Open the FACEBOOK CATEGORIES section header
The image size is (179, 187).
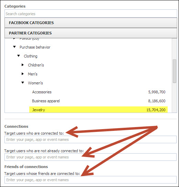point(91,23)
